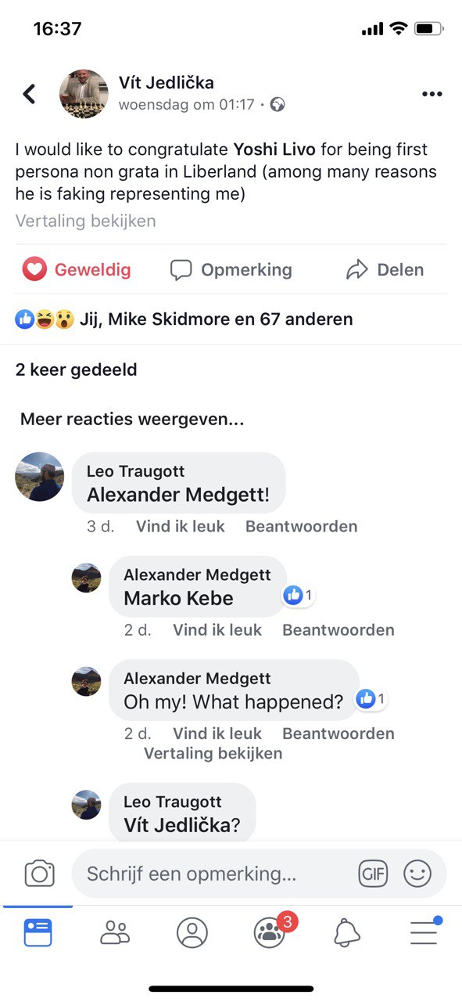Open the GIF picker in comment box
The width and height of the screenshot is (462, 1002).
tap(373, 874)
